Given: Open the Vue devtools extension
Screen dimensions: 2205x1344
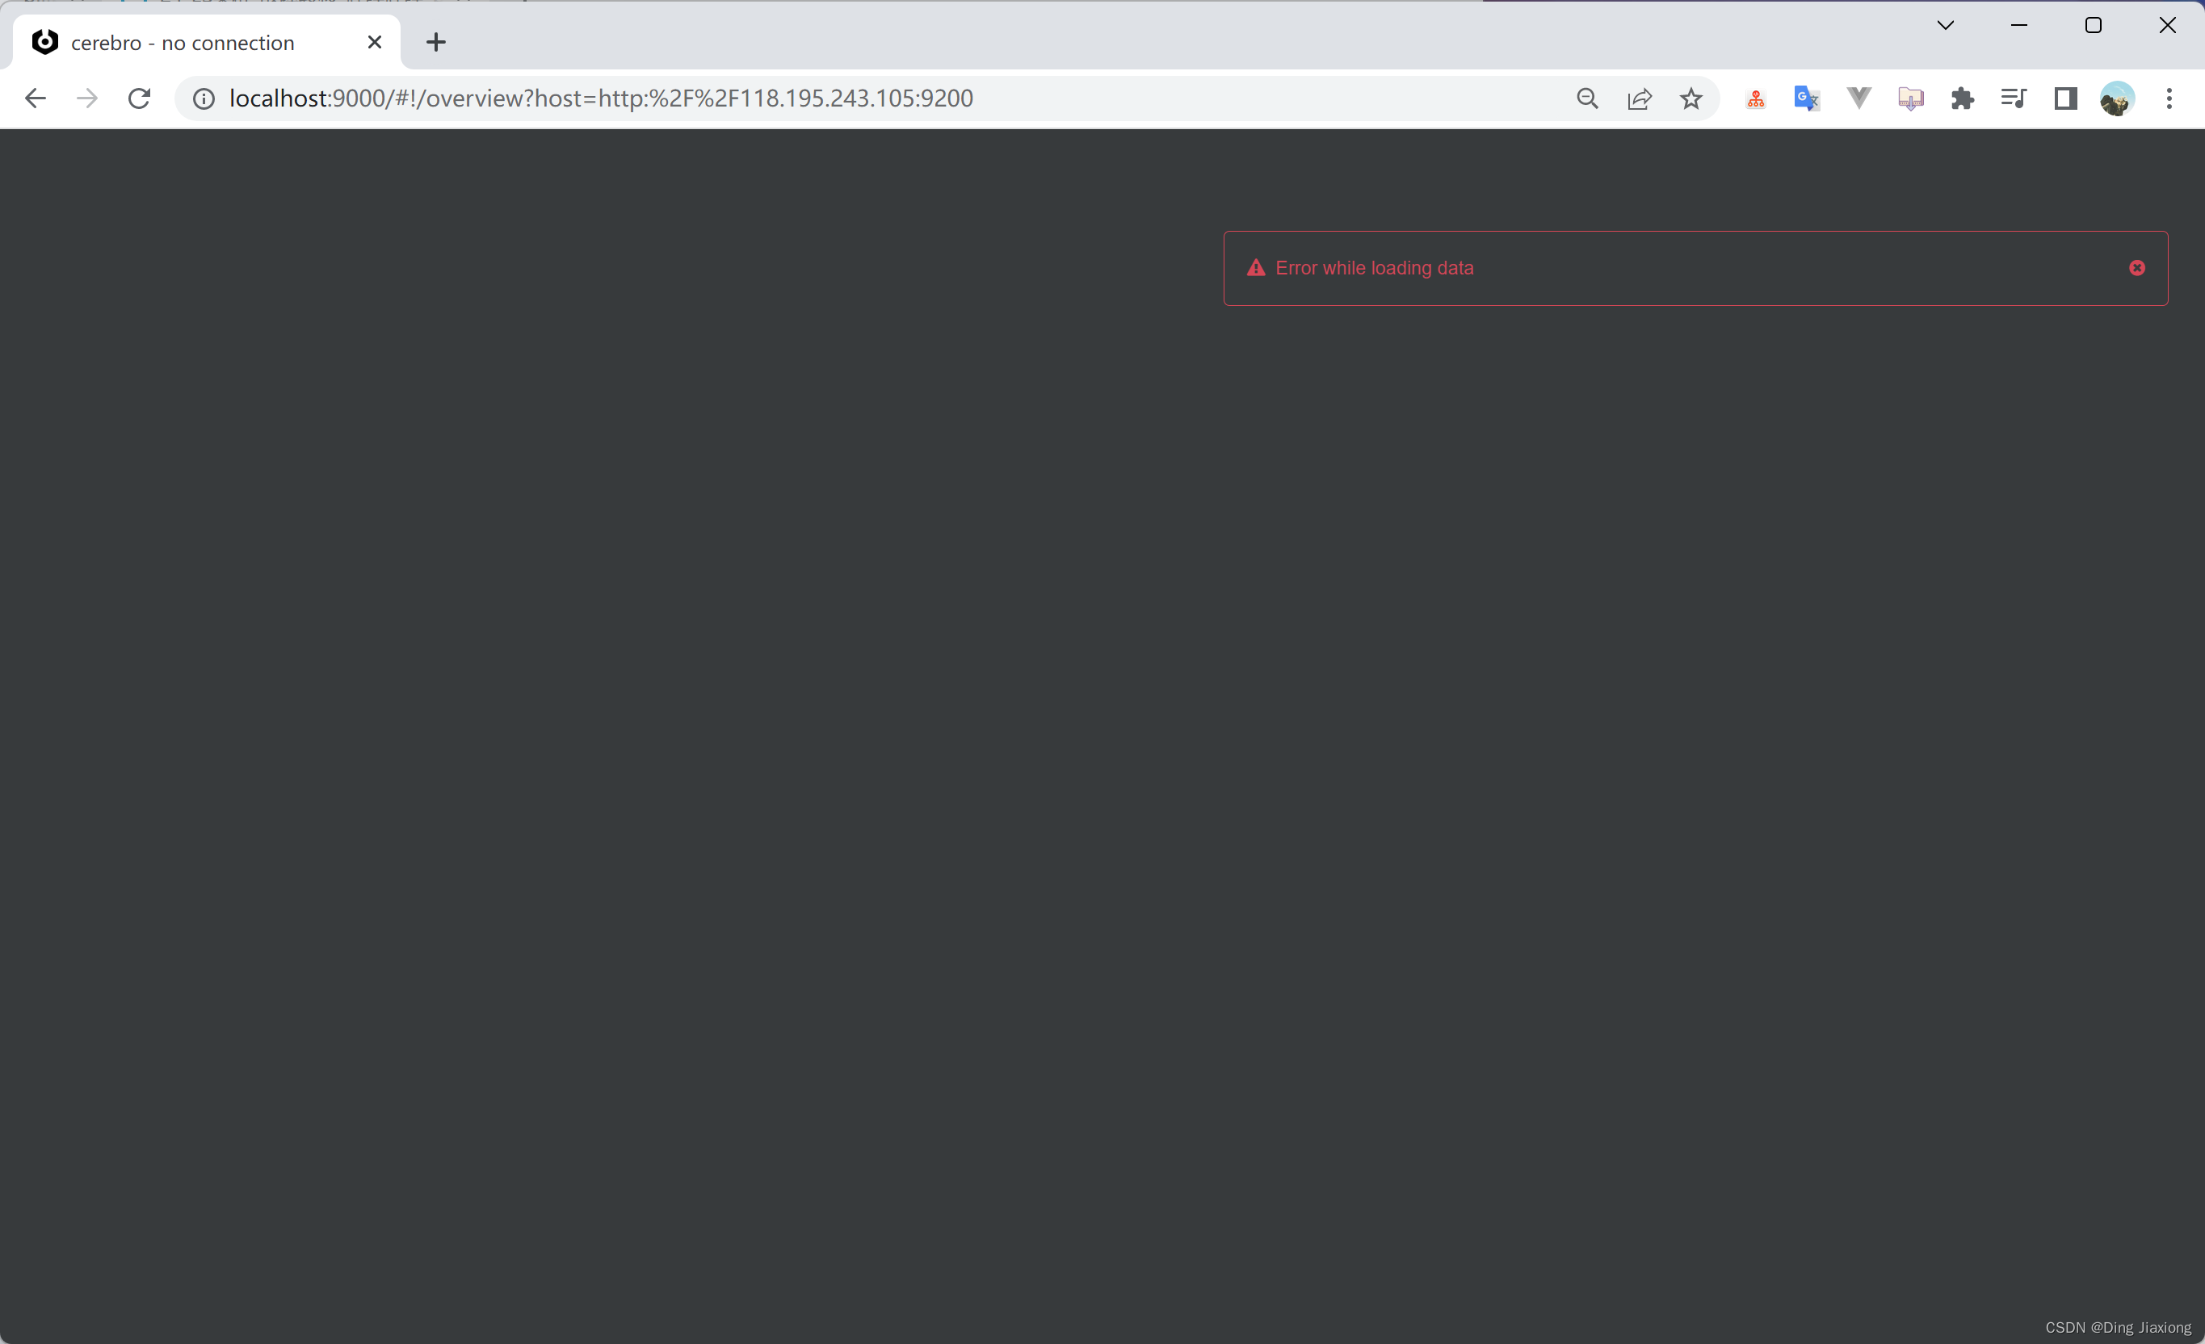Looking at the screenshot, I should (x=1858, y=98).
